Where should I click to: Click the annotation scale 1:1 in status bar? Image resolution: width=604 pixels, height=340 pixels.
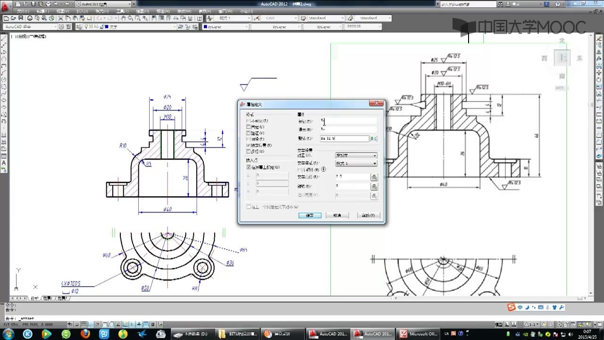pyautogui.click(x=531, y=324)
